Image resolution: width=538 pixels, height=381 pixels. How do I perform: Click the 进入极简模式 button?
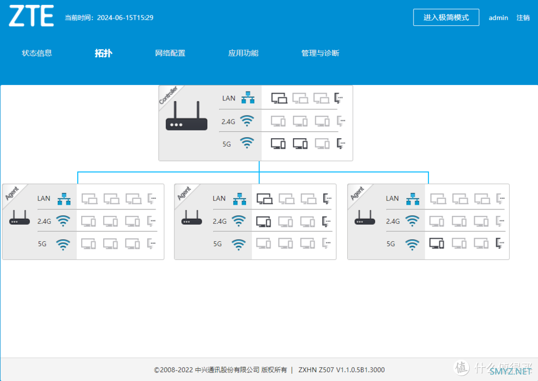pos(446,17)
